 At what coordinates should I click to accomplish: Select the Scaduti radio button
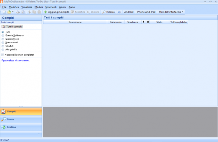(3, 46)
